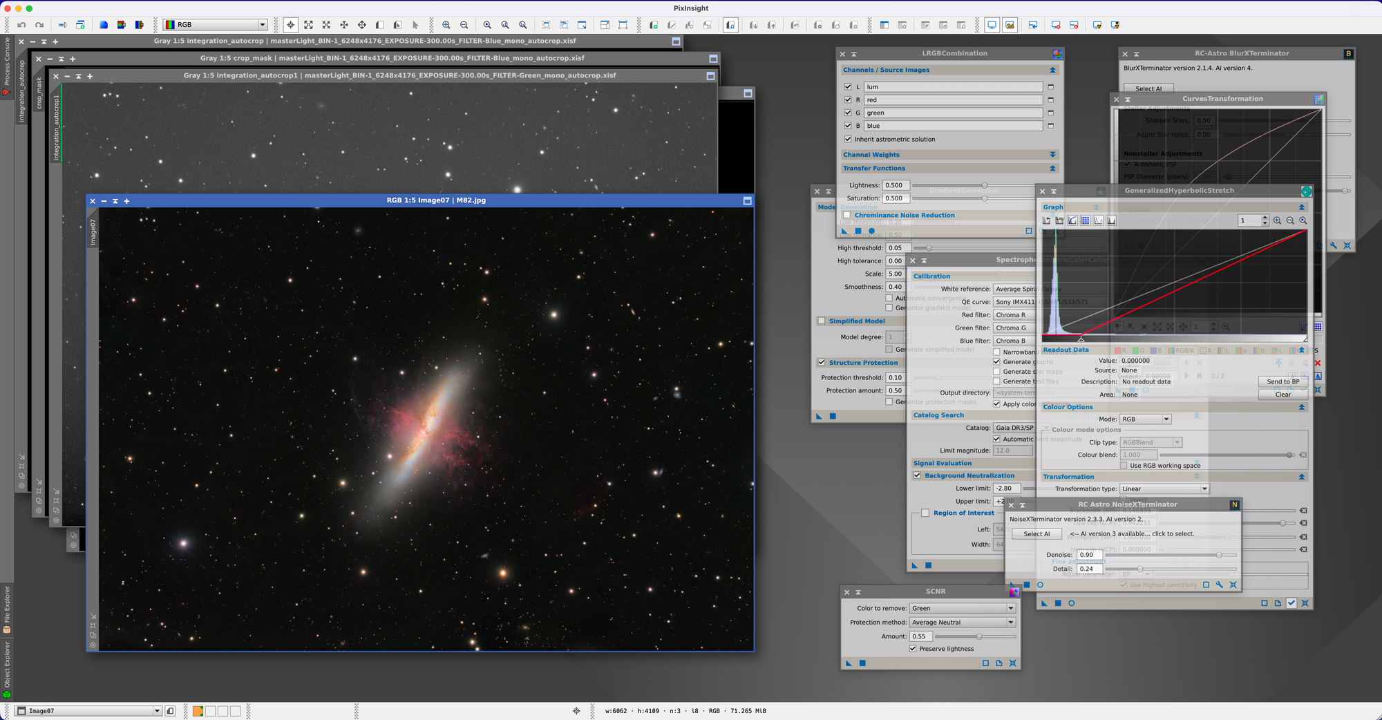Click the orange workspace swatch in the status bar

coord(198,710)
